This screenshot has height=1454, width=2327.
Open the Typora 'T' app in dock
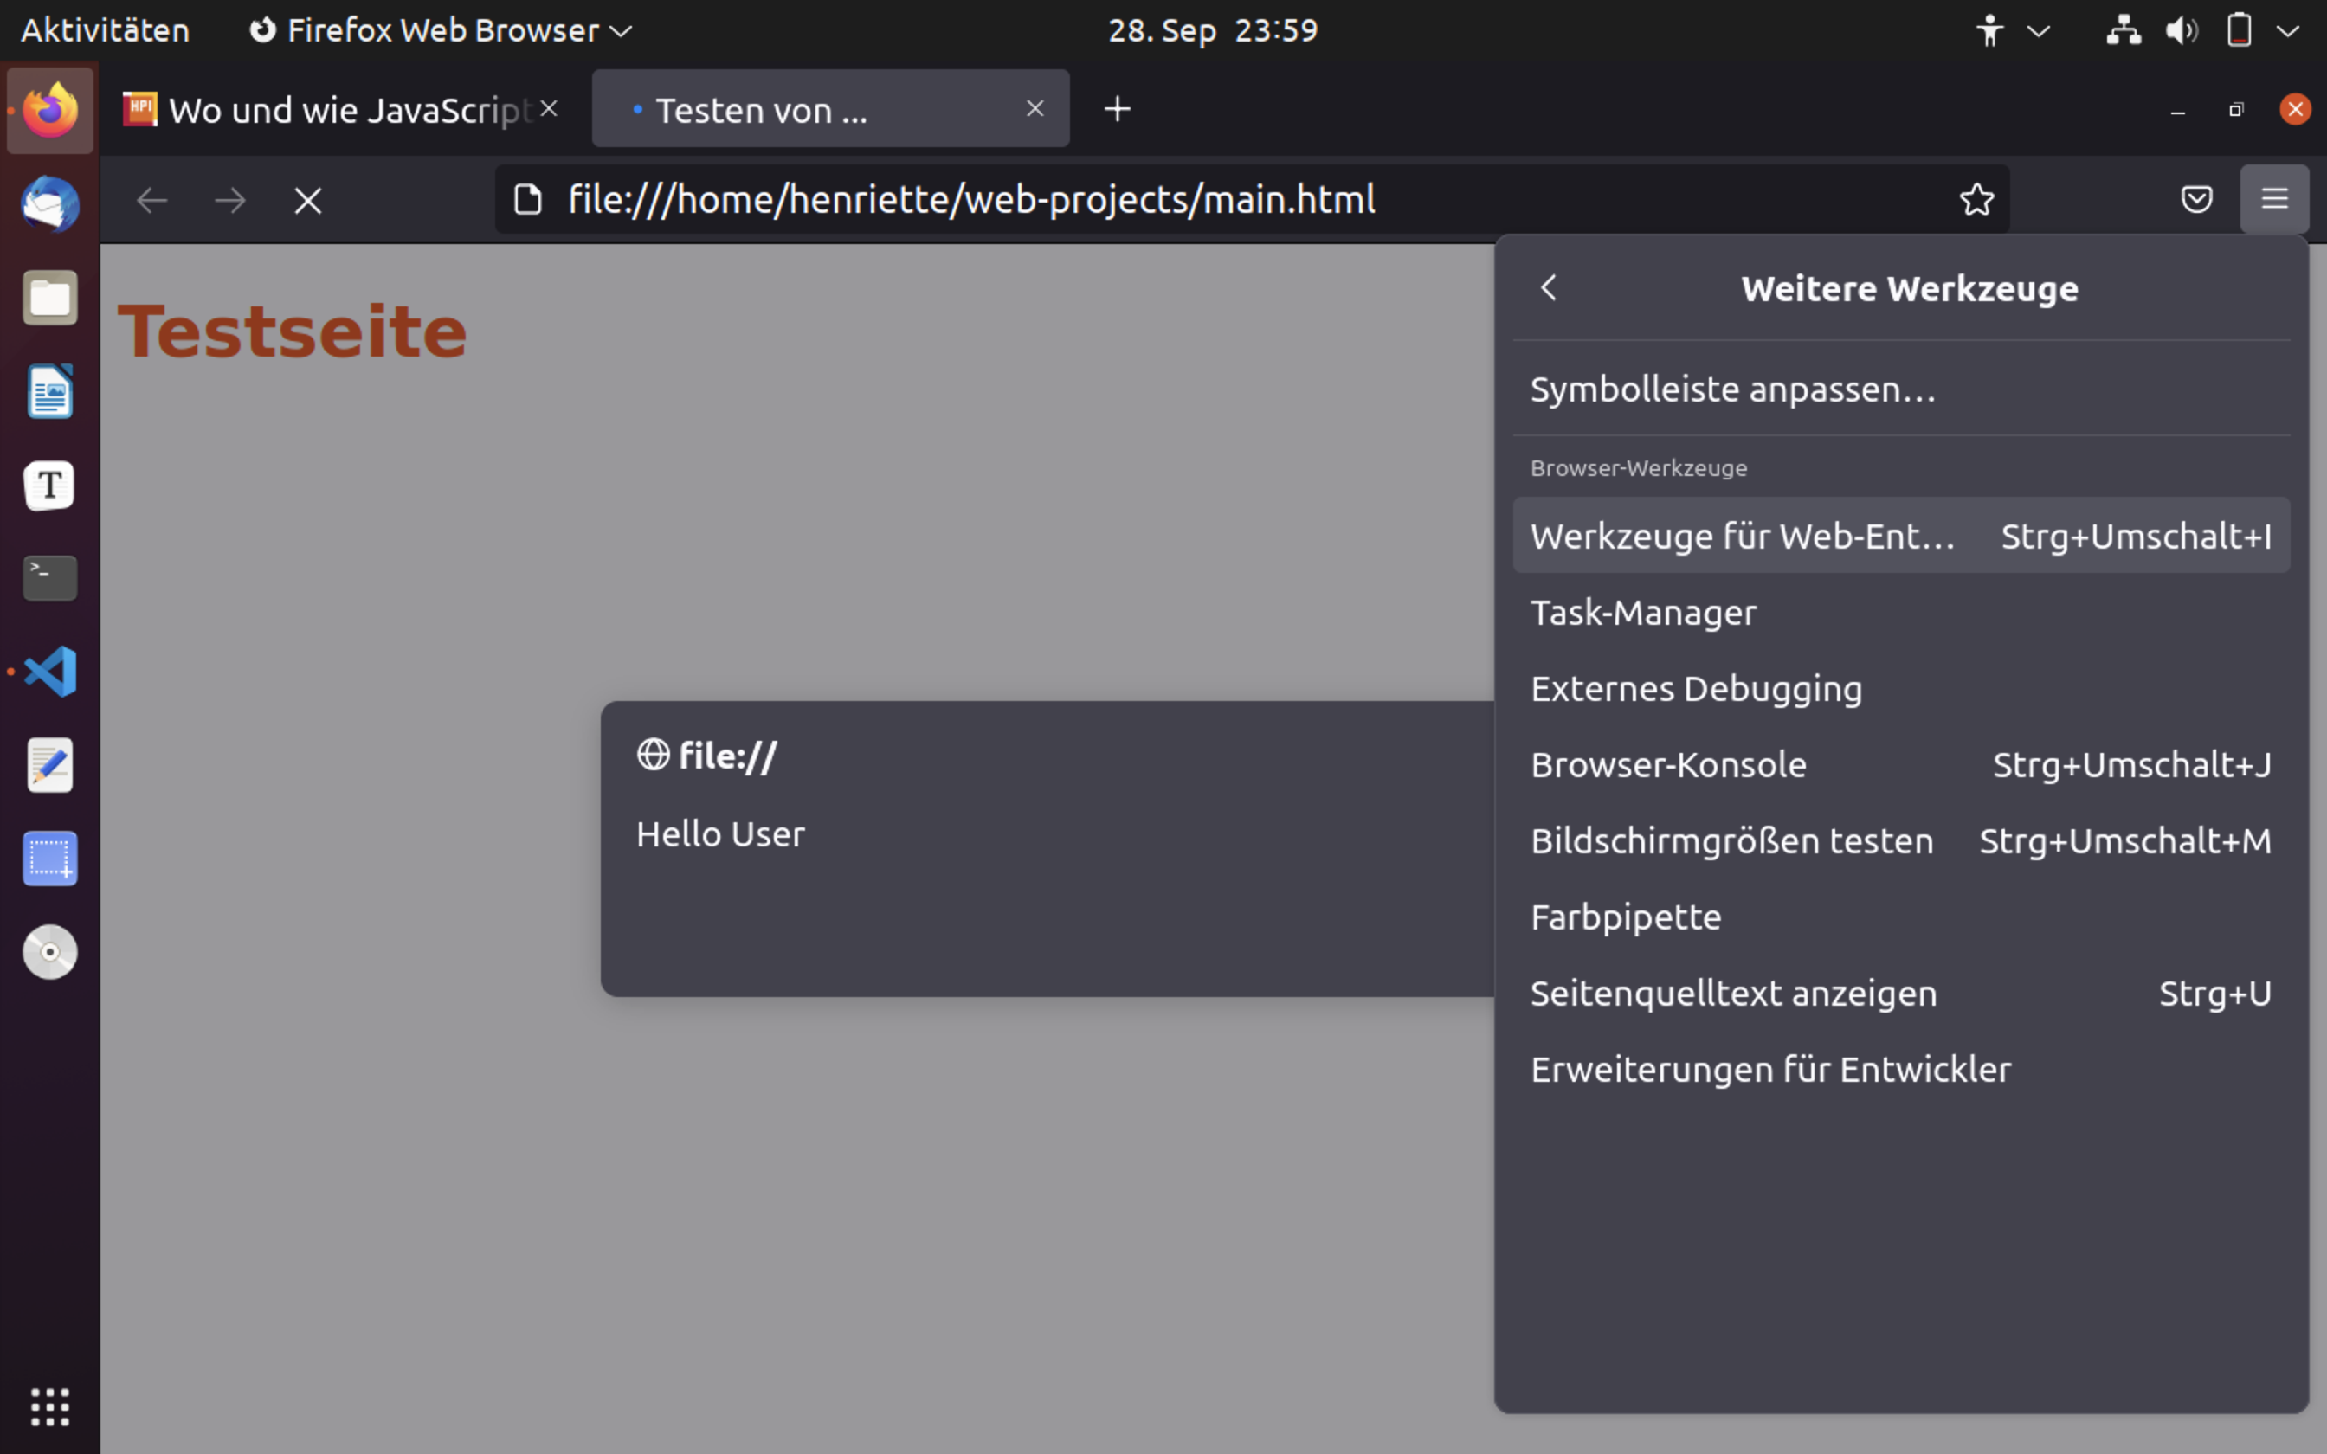coord(50,485)
